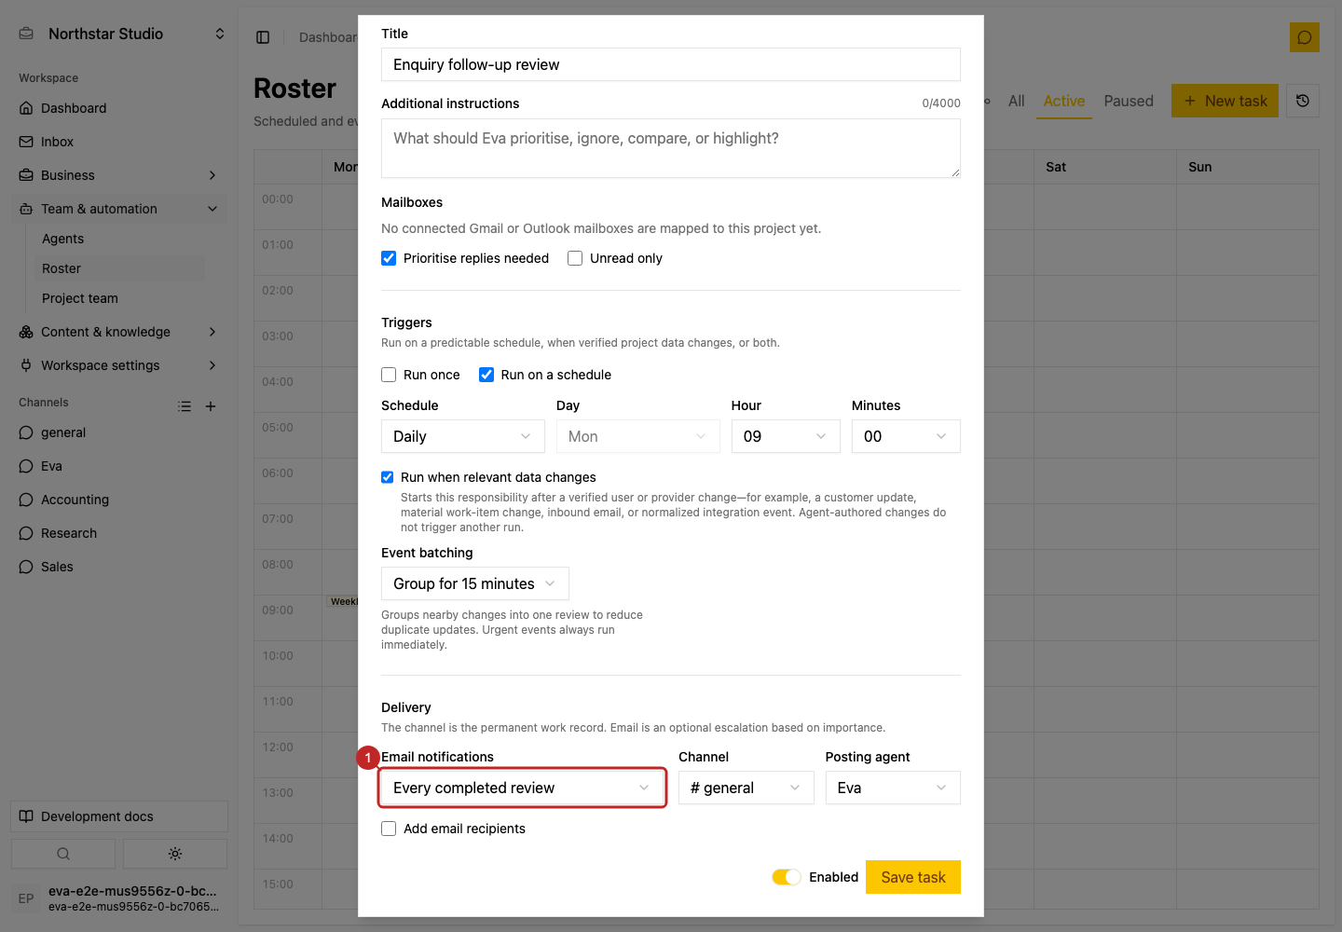Uncheck Run on a schedule

click(486, 375)
